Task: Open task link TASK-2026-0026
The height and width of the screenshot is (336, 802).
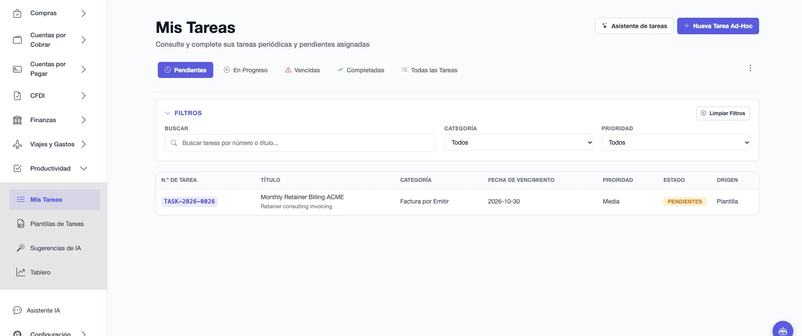Action: (189, 201)
